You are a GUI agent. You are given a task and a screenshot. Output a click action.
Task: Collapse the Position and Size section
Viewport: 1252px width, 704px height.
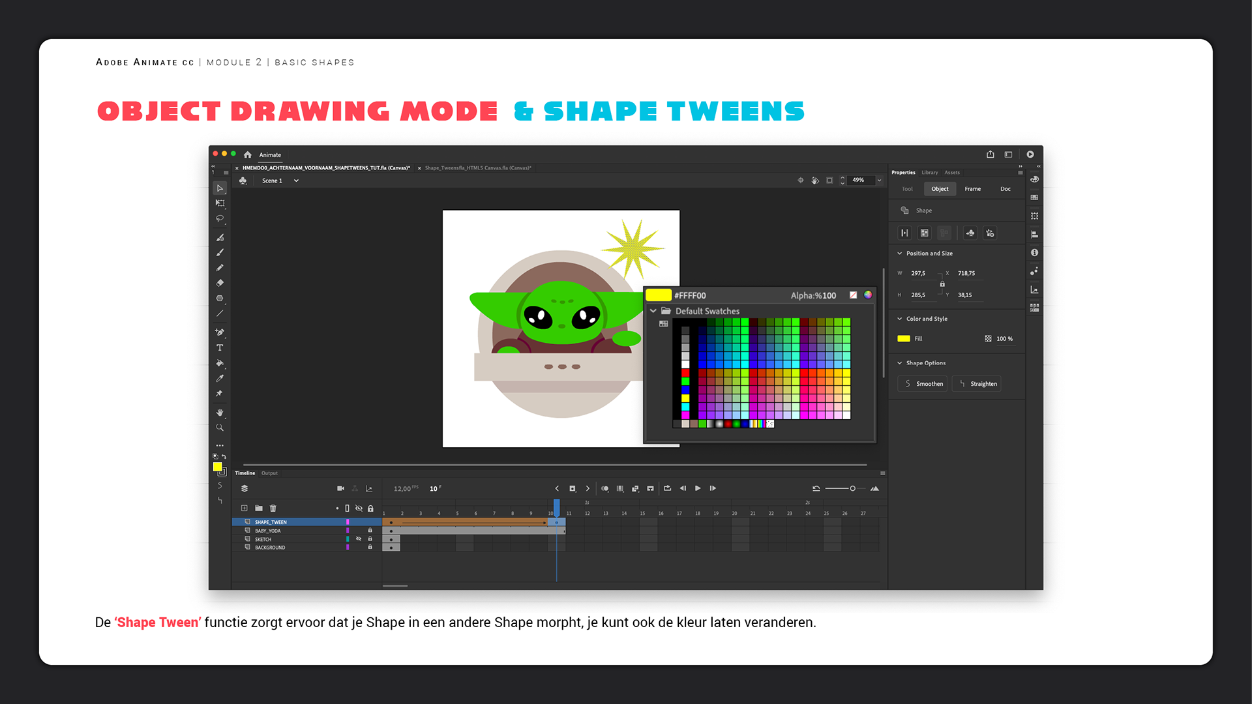pyautogui.click(x=900, y=254)
